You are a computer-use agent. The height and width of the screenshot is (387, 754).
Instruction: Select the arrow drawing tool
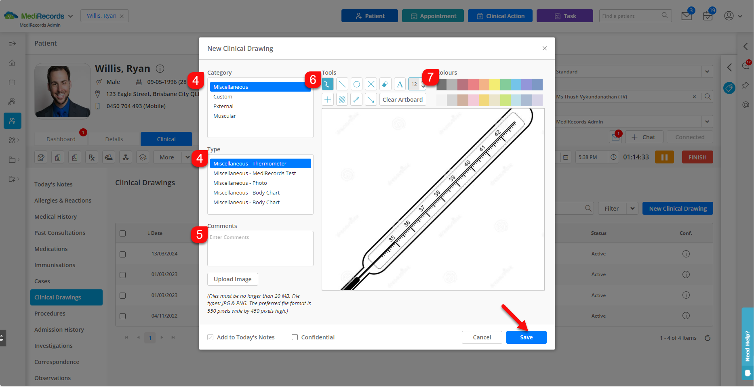pos(371,99)
